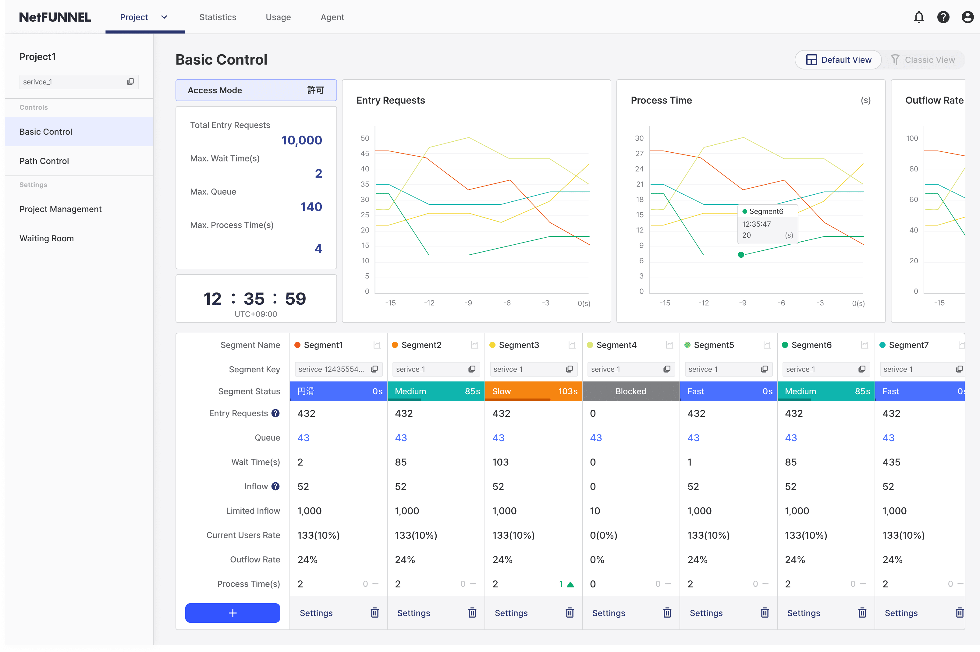The width and height of the screenshot is (980, 652).
Task: Open Segment2 Settings
Action: click(x=413, y=613)
